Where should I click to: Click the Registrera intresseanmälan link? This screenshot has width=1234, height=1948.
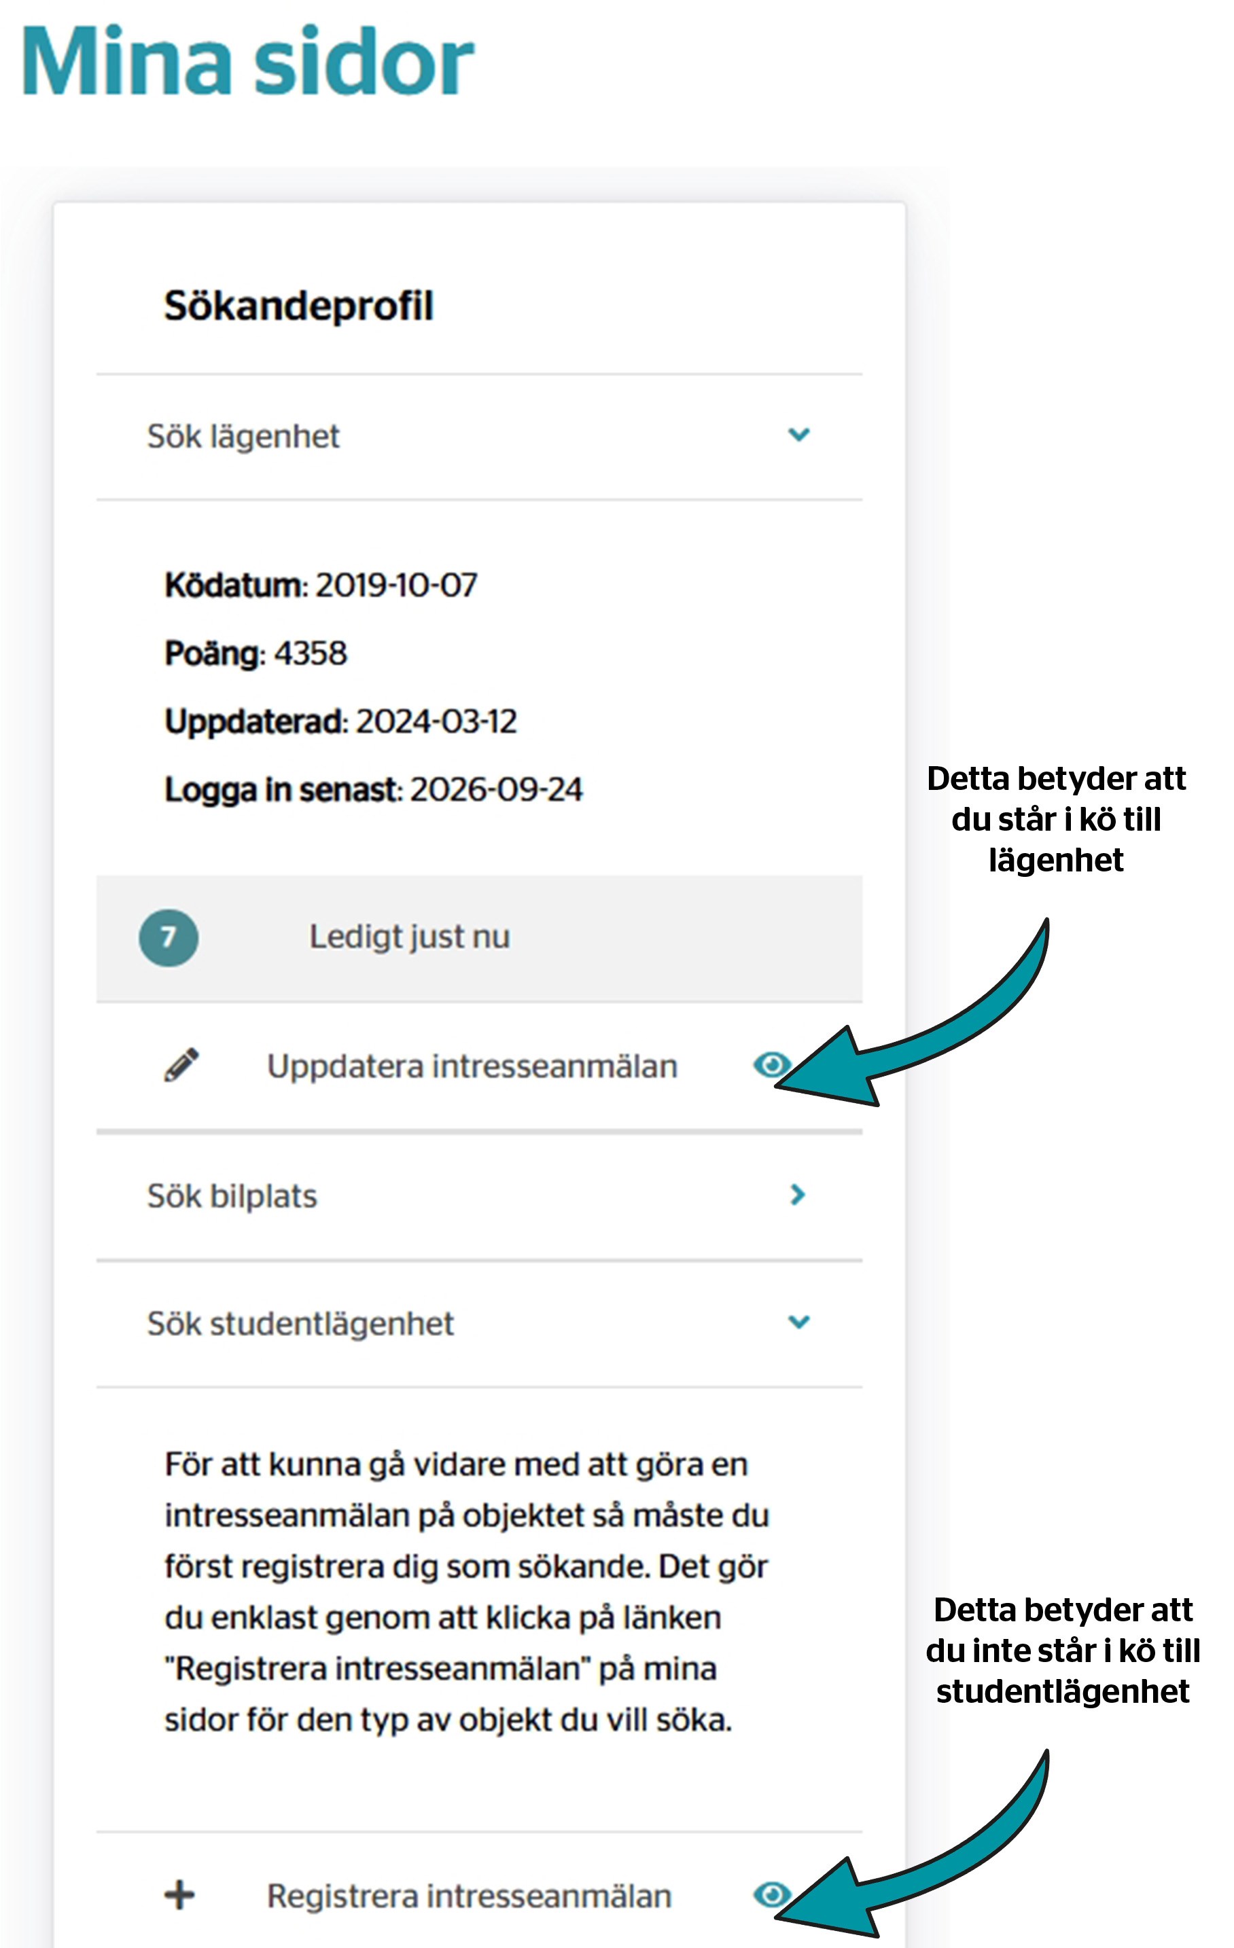click(470, 1896)
